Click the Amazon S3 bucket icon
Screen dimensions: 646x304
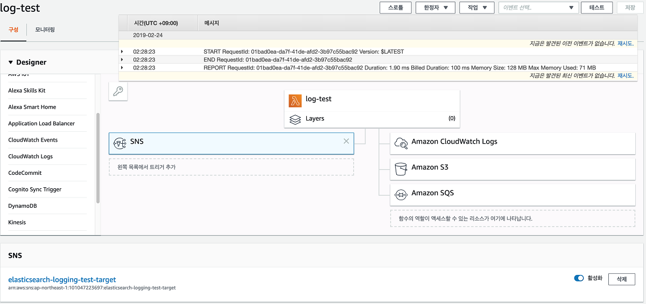[x=401, y=168]
